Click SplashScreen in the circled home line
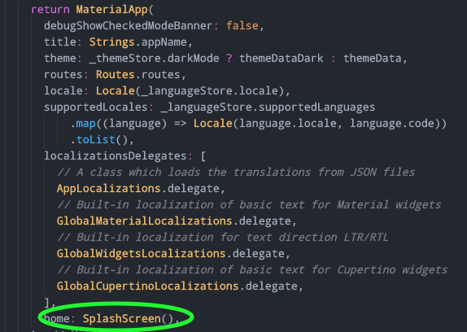Image resolution: width=467 pixels, height=332 pixels. tap(122, 319)
